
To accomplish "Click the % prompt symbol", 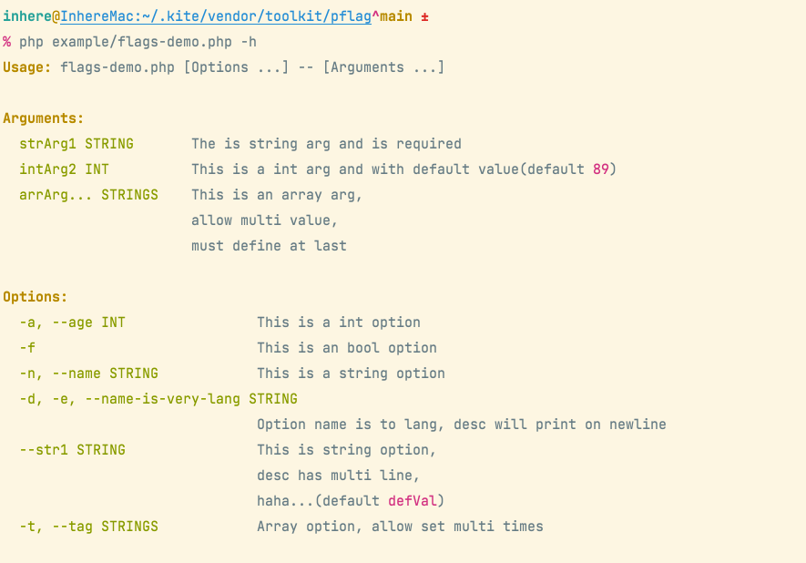I will click(x=6, y=42).
